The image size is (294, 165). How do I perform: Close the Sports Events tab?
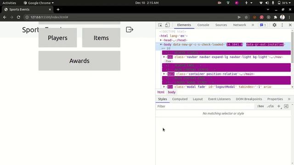tap(50, 9)
